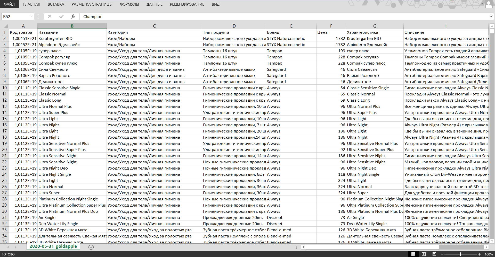This screenshot has width=495, height=257.
Task: Open the ФОРМУЛЫ ribbon tab
Action: [129, 4]
